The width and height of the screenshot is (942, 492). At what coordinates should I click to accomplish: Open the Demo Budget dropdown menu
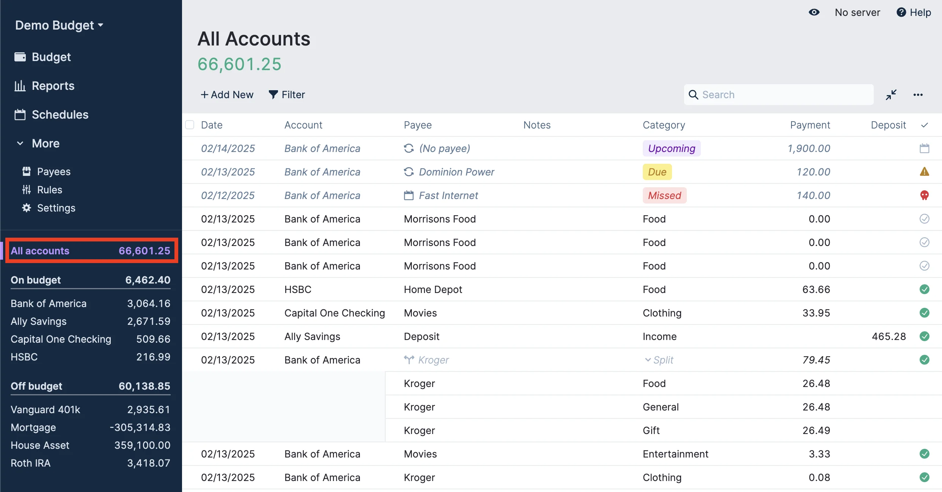pyautogui.click(x=59, y=25)
